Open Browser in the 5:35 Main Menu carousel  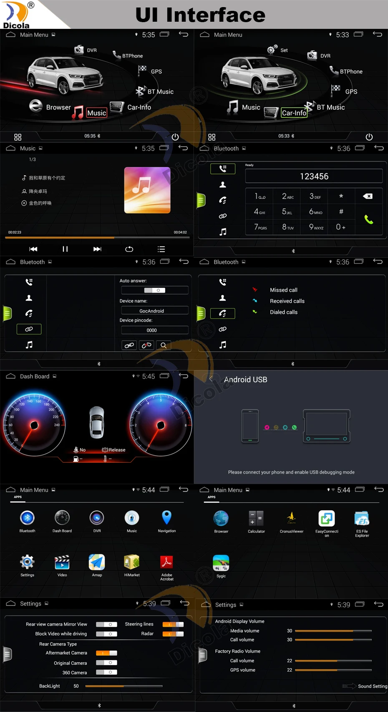tap(50, 106)
